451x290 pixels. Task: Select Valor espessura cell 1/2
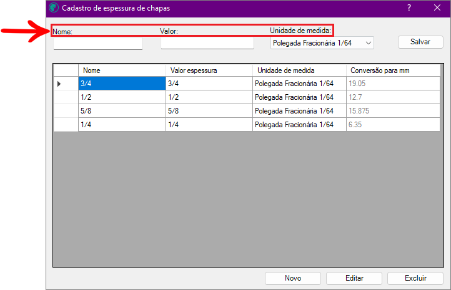(209, 97)
